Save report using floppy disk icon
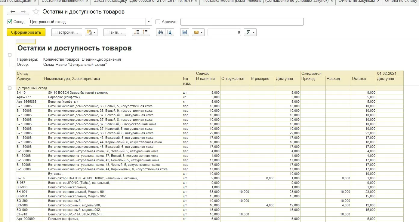This screenshot has height=222, width=419. pyautogui.click(x=185, y=32)
